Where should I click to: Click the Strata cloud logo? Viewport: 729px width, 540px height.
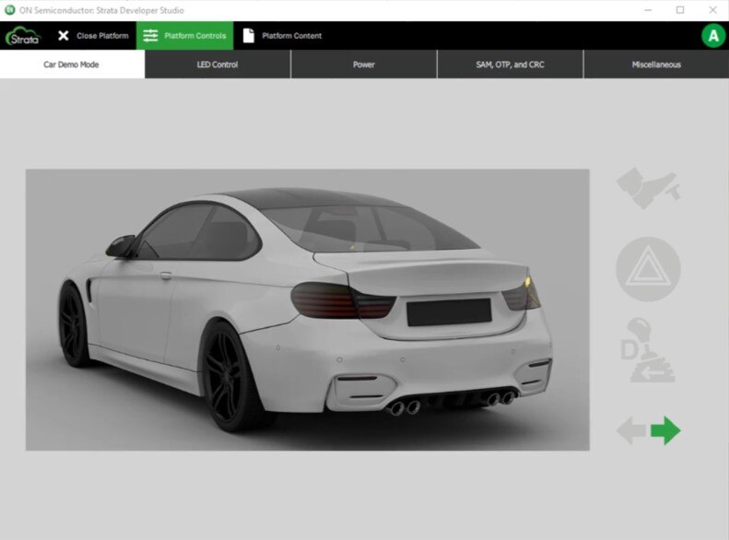23,36
